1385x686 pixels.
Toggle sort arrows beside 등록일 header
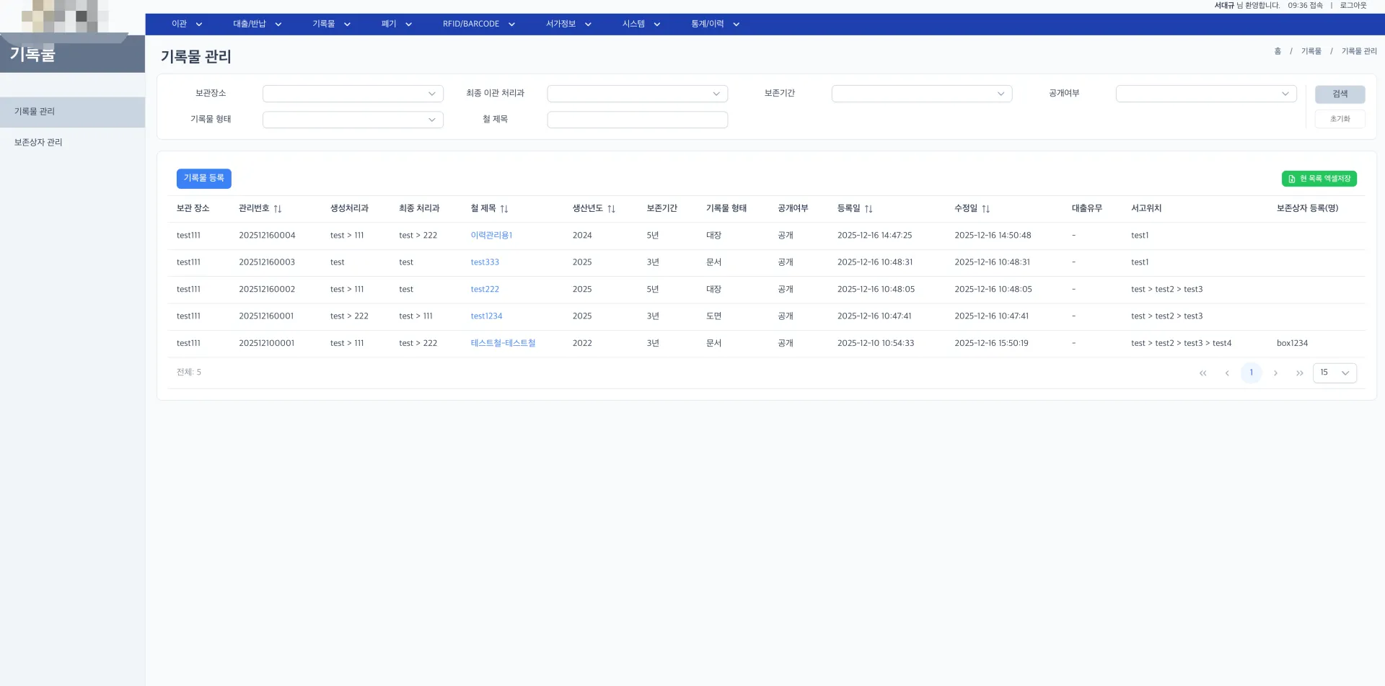[x=869, y=209]
